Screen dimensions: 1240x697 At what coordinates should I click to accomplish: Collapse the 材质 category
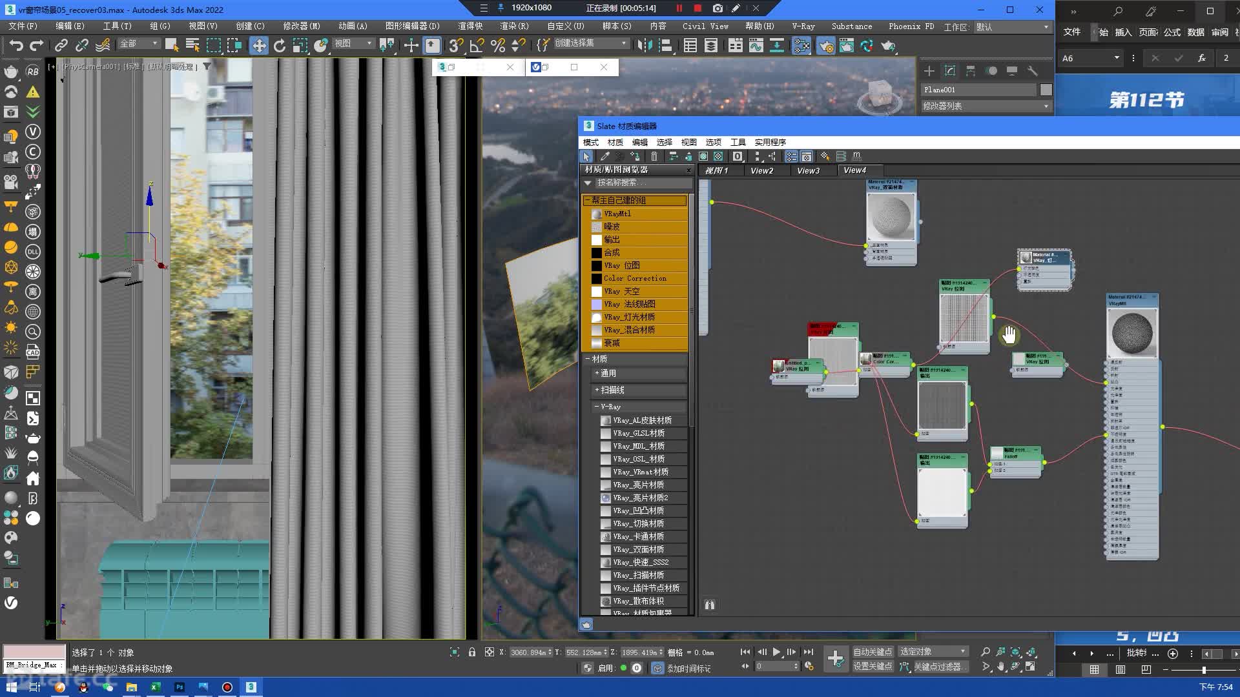(x=588, y=359)
